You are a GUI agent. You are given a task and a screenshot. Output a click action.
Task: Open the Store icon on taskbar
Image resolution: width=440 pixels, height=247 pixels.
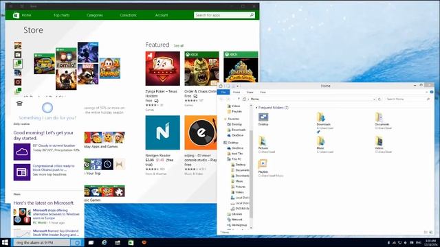(131, 242)
